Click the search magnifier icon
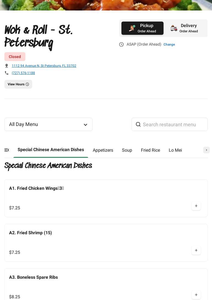212x300 pixels. point(138,125)
